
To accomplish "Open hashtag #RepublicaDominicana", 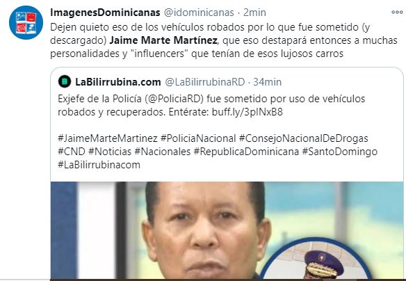I will click(246, 152).
